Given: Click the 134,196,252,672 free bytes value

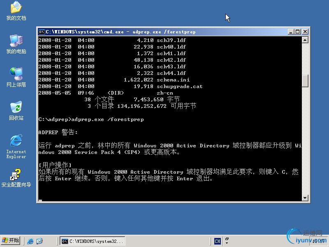Looking at the screenshot, I should (x=141, y=106).
